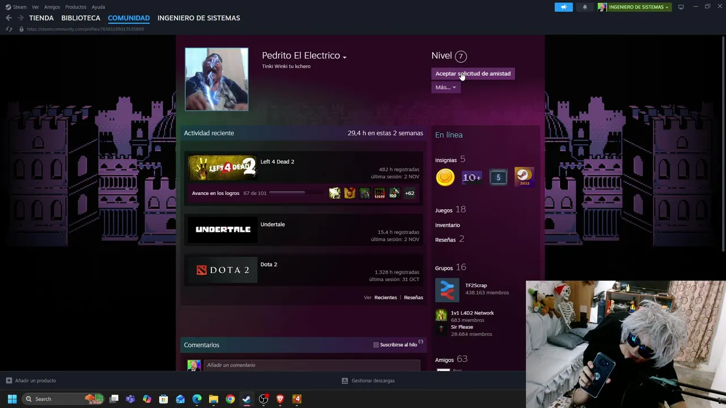Click the first Left 4 Dead 2 achievement icon
This screenshot has height=408, width=726.
click(335, 193)
